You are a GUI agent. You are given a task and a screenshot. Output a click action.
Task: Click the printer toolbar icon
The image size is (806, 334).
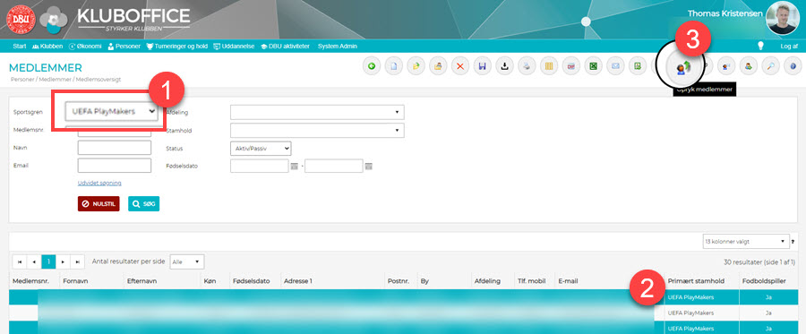527,66
